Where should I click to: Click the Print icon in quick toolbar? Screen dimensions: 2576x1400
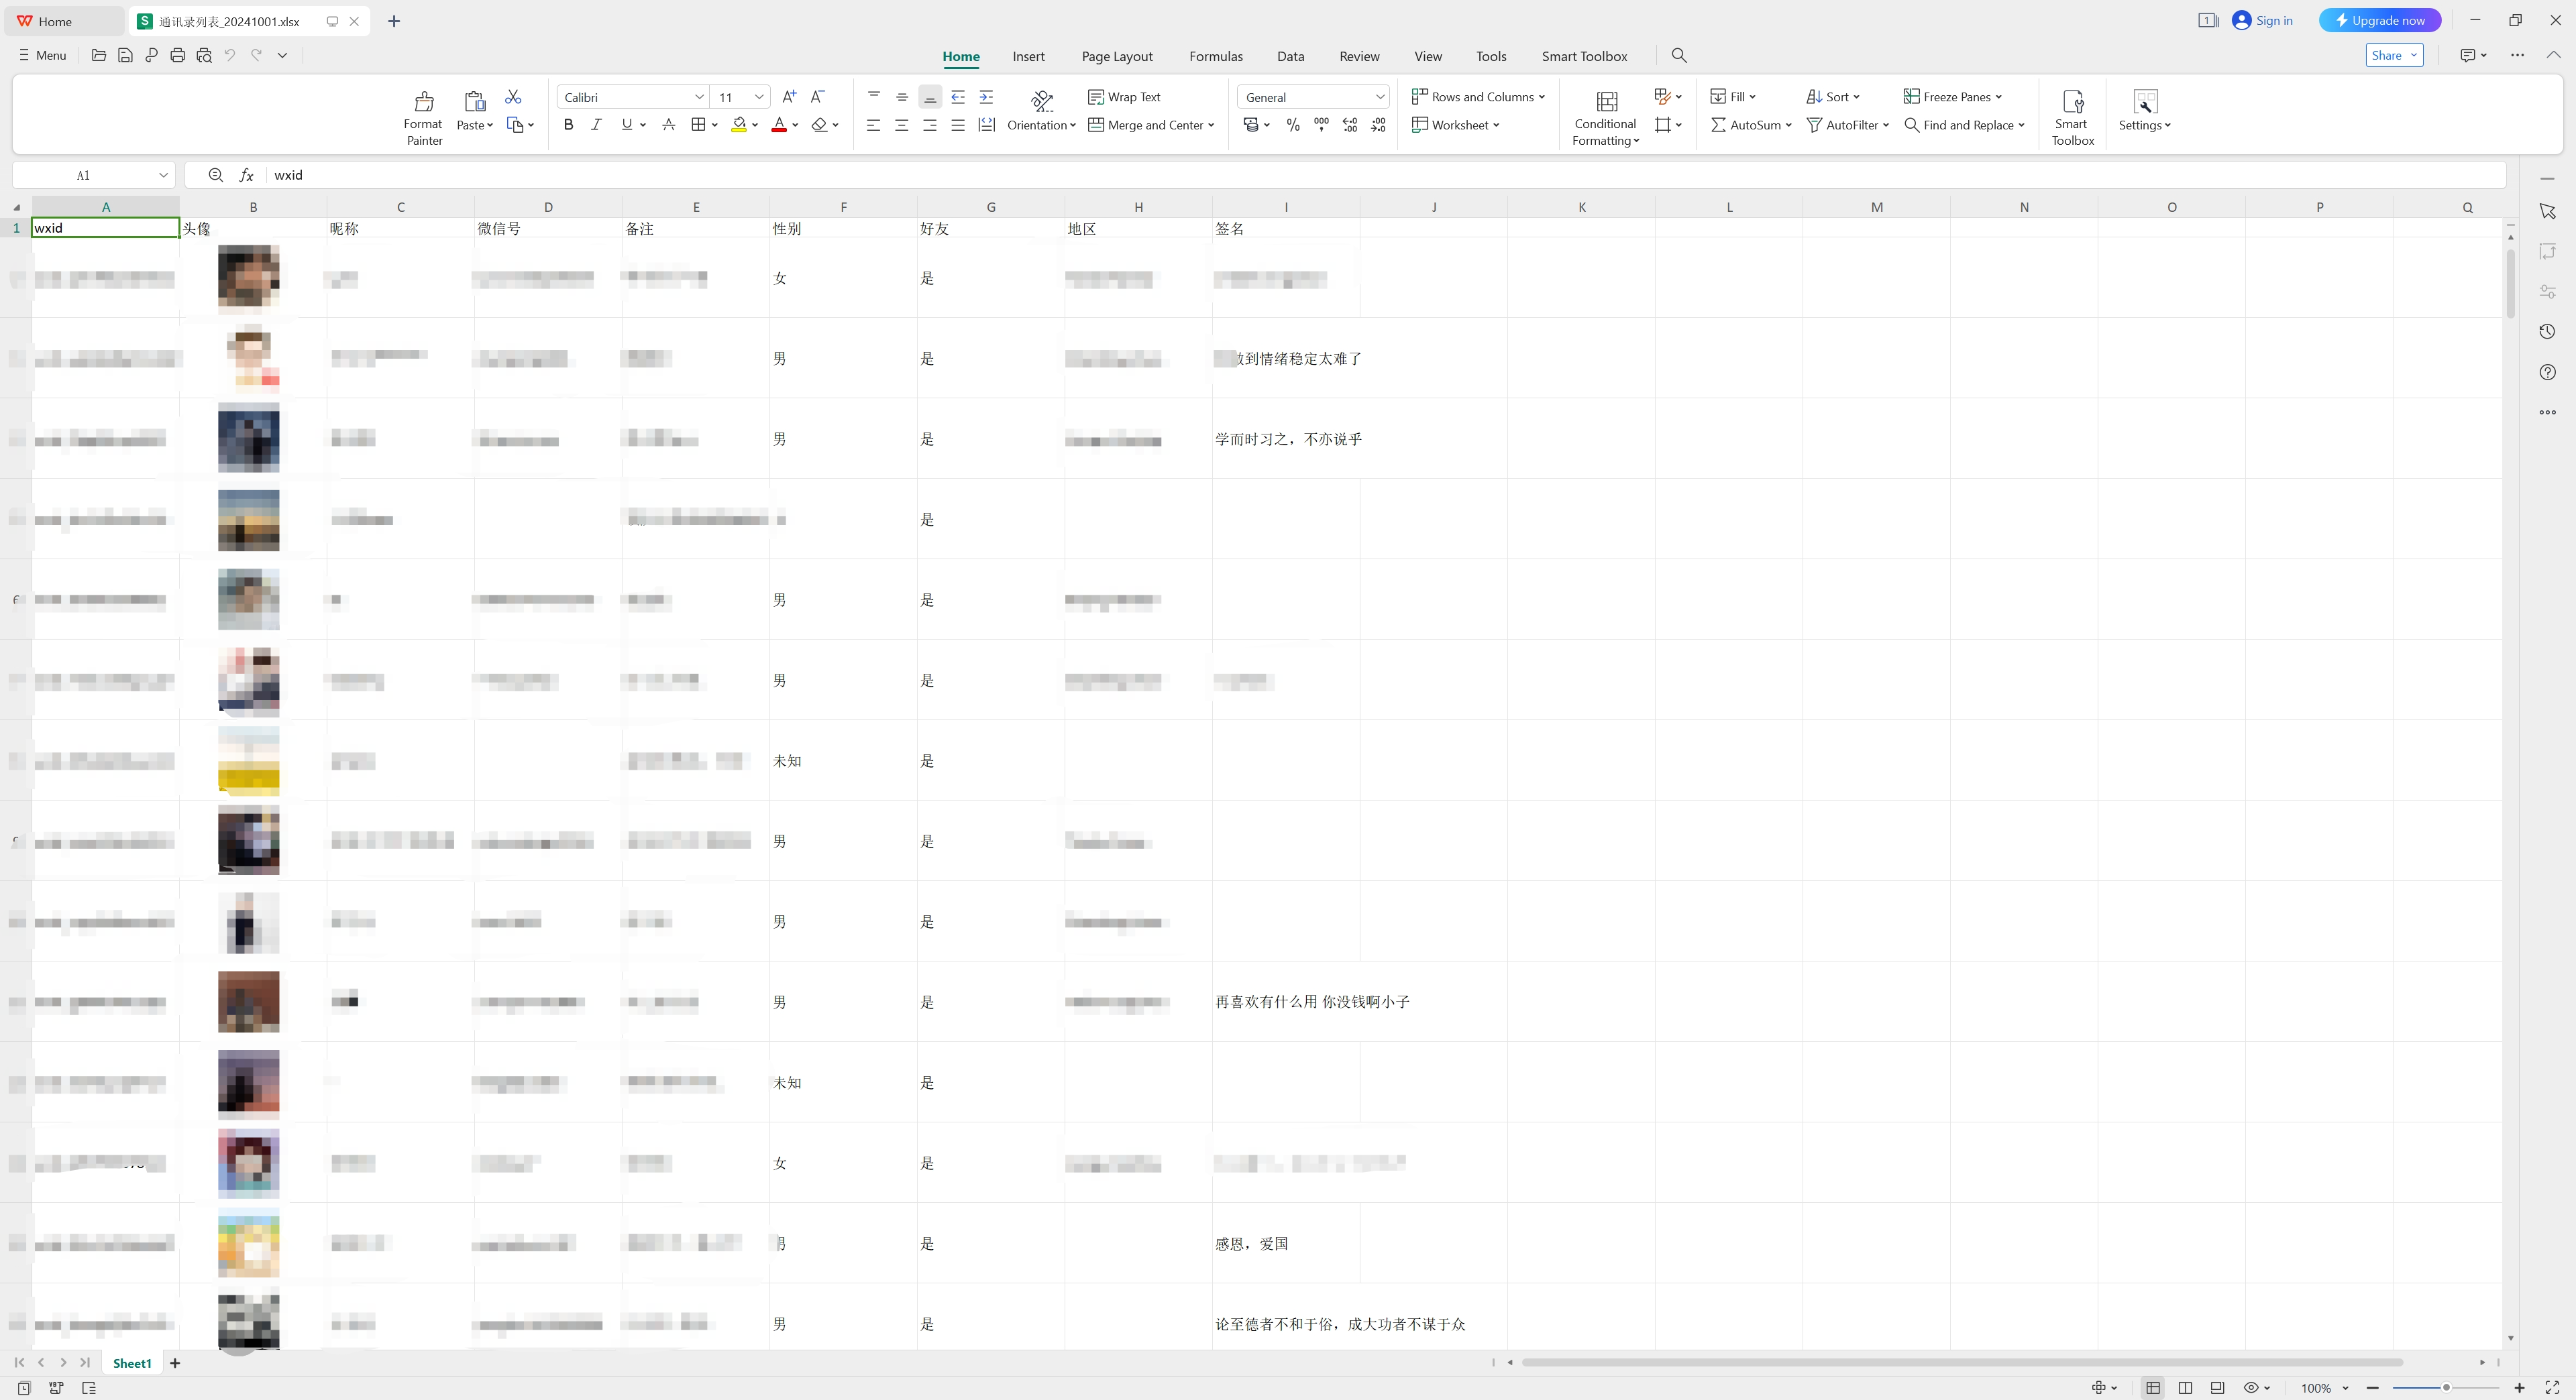point(177,55)
